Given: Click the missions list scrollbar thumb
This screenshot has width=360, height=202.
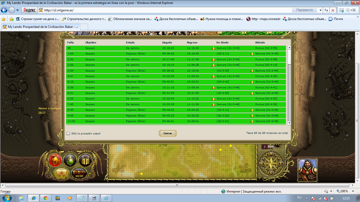Looking at the screenshot, I should [289, 57].
